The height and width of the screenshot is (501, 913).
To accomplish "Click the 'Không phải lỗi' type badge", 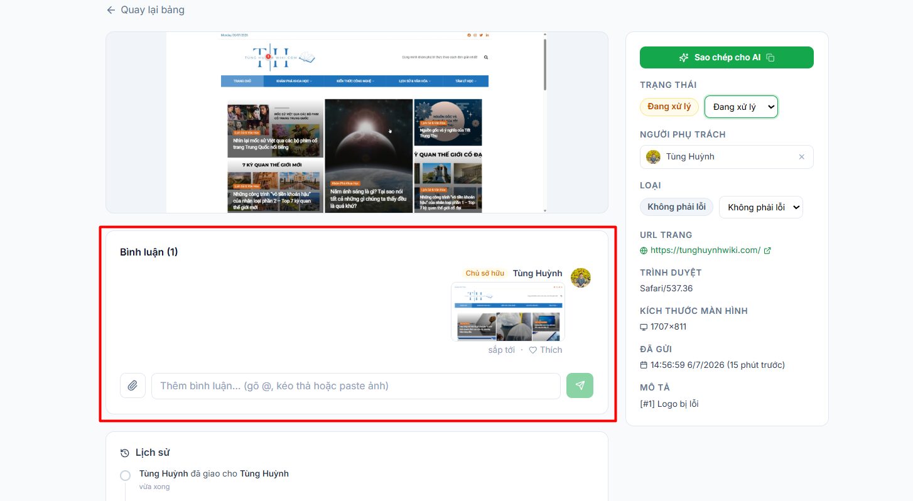I will click(x=676, y=207).
